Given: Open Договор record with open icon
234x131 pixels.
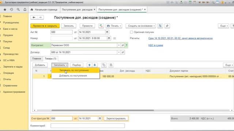Looking at the screenshot, I should pyautogui.click(x=123, y=52).
